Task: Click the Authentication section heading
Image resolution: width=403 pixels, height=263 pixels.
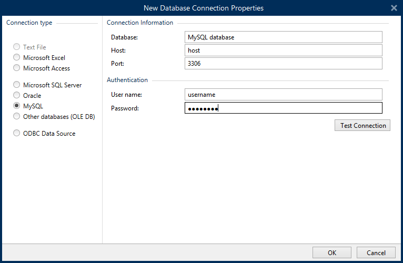Action: click(127, 80)
